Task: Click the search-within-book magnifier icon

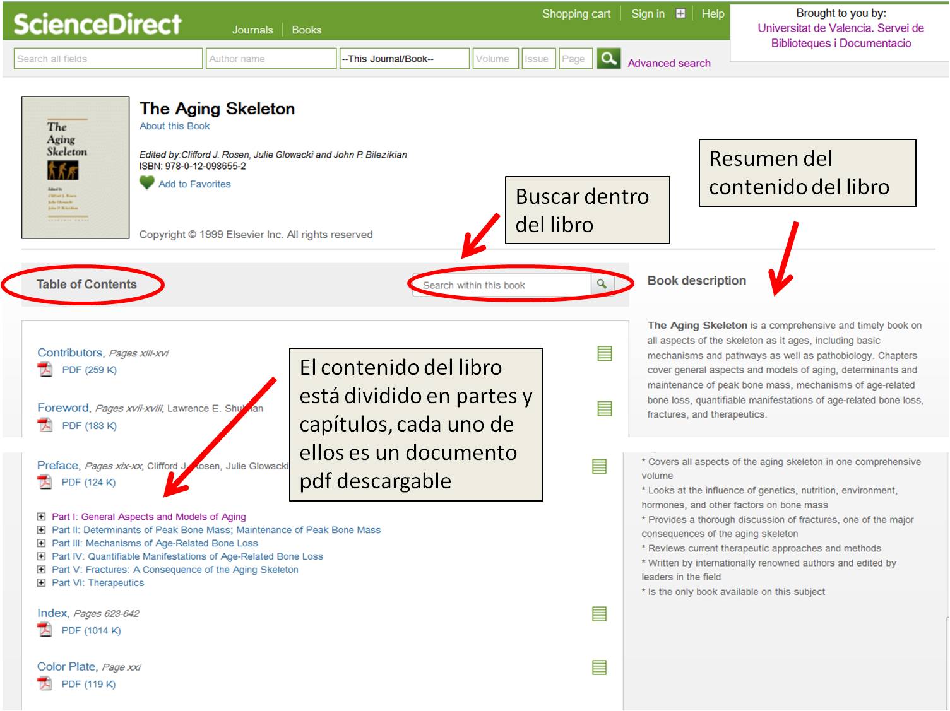Action: (602, 285)
